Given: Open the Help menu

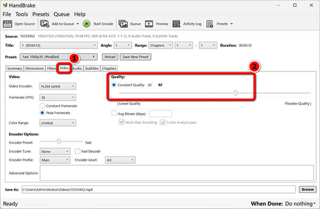Looking at the screenshot, I should click(79, 14).
